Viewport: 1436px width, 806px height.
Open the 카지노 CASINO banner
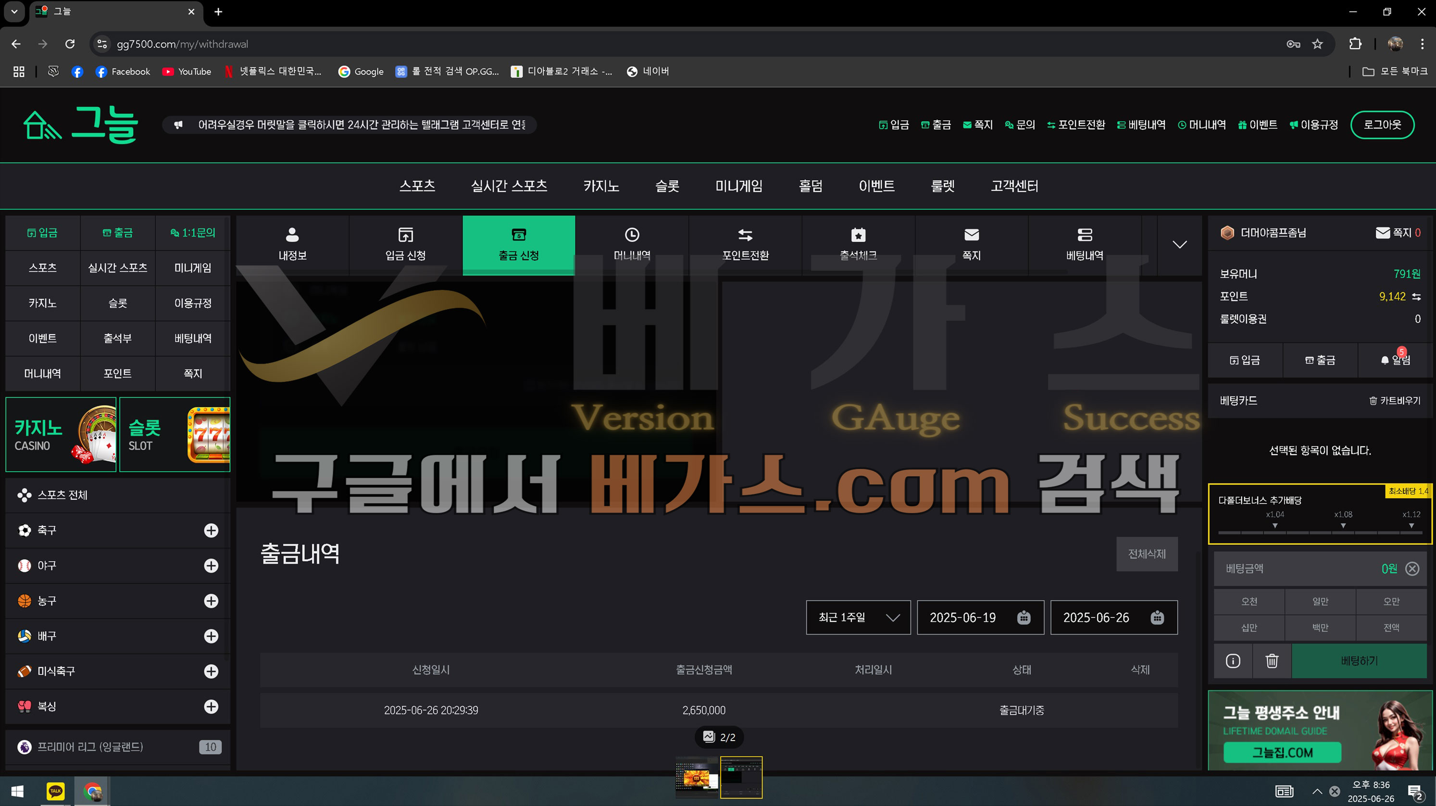61,435
